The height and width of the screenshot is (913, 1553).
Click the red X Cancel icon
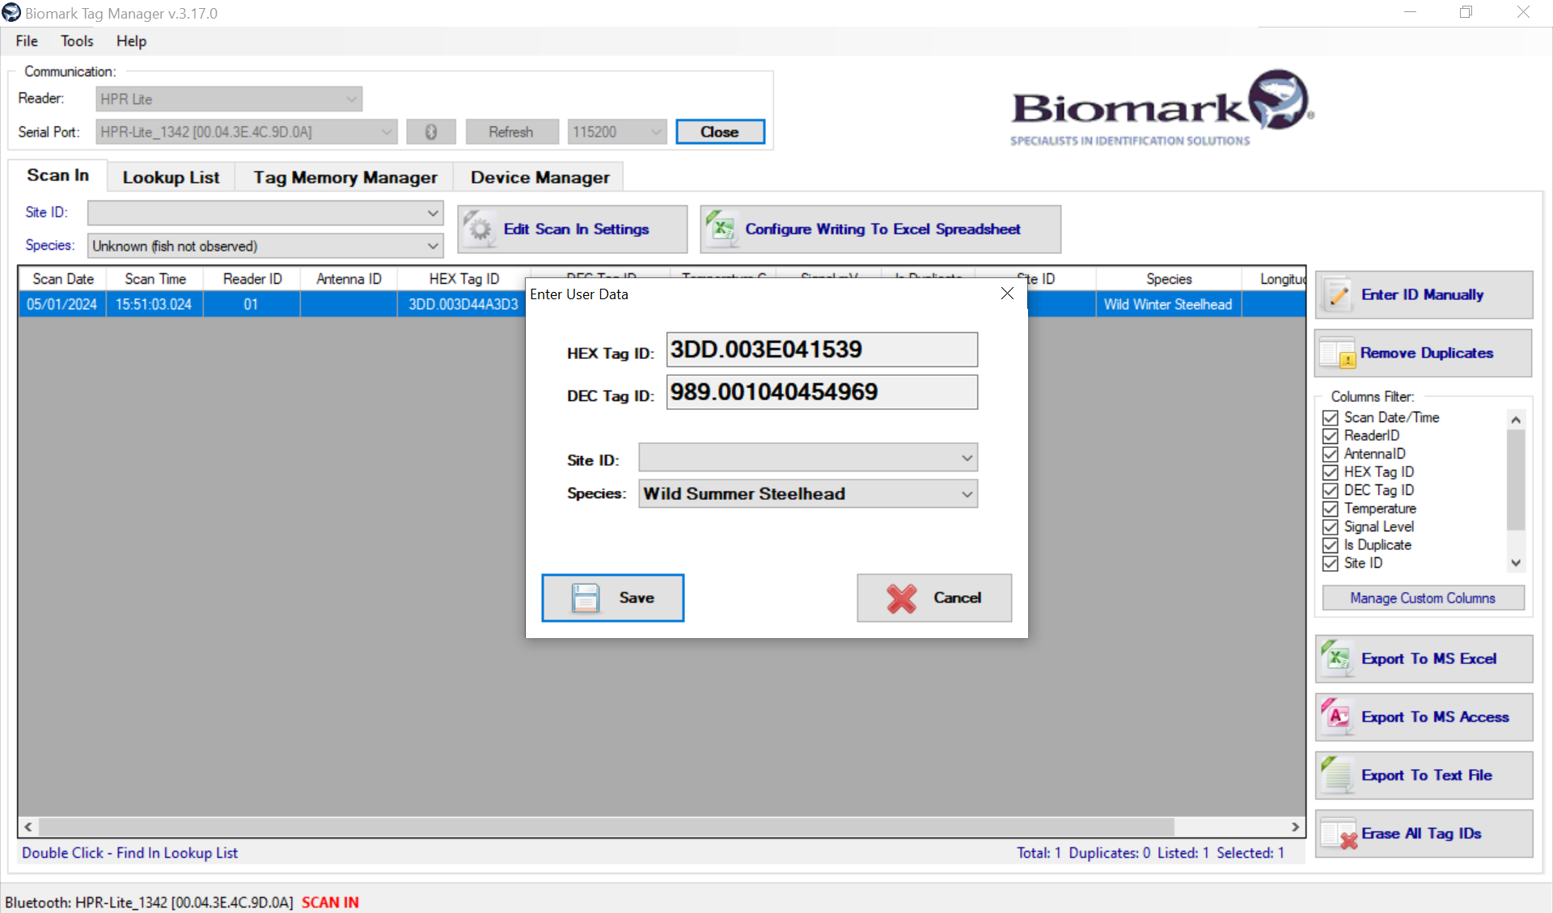(901, 598)
